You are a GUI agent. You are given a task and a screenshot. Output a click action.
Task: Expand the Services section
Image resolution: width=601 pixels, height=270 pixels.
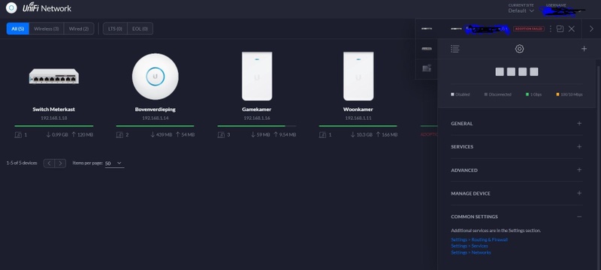pyautogui.click(x=517, y=147)
